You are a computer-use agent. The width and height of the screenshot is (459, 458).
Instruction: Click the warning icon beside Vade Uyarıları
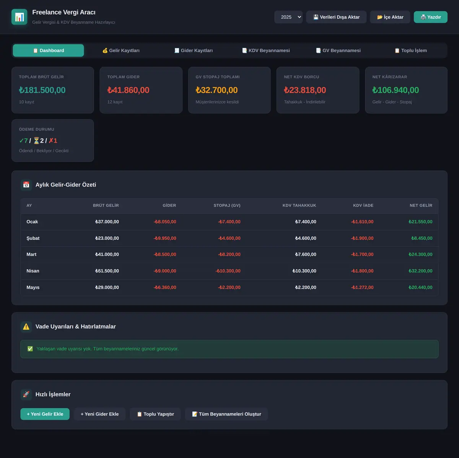point(26,327)
